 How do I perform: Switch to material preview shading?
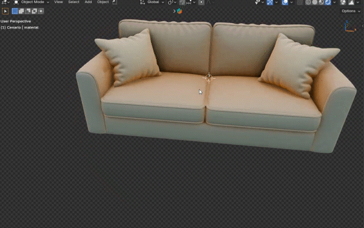[322, 2]
